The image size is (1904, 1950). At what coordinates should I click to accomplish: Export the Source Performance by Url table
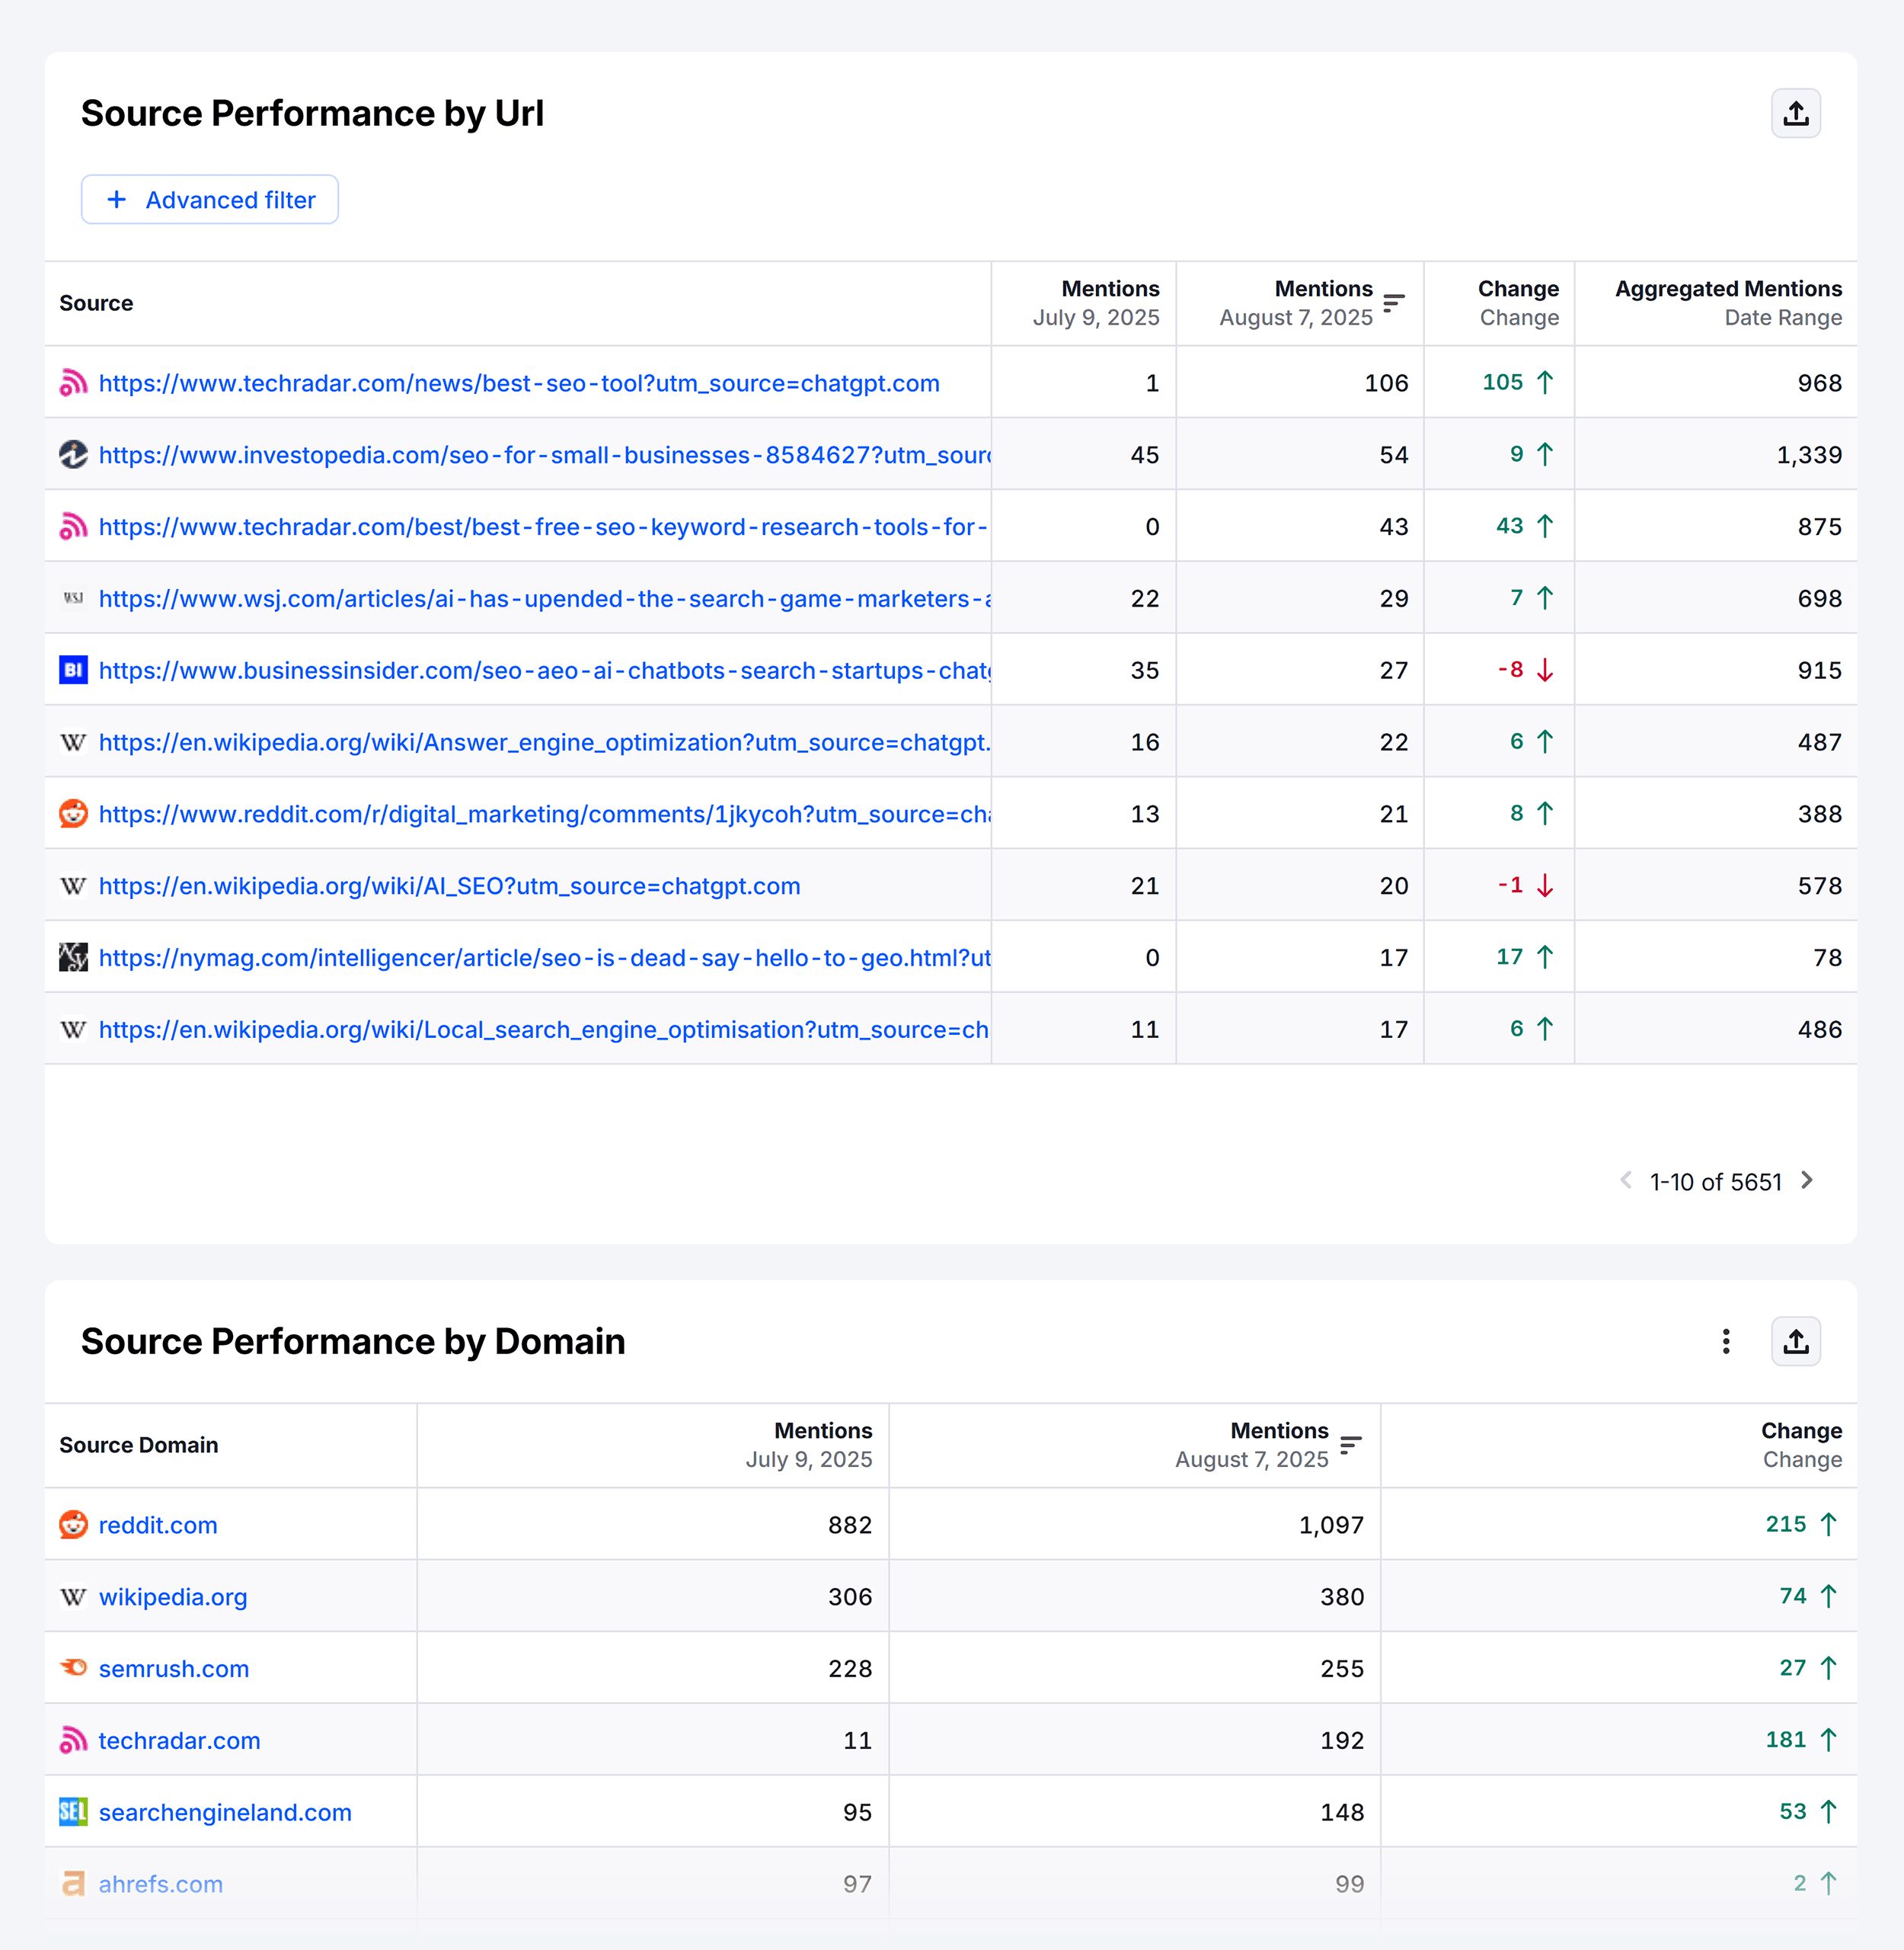tap(1795, 113)
